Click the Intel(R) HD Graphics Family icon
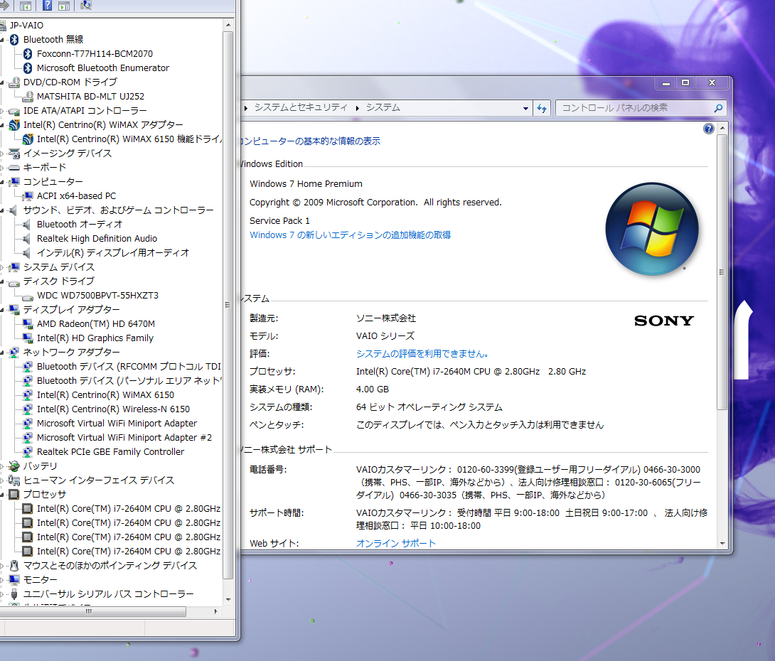This screenshot has width=775, height=661. 28,338
